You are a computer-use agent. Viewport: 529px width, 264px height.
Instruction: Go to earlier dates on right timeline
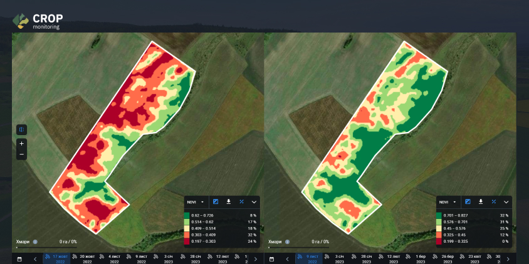coord(287,259)
